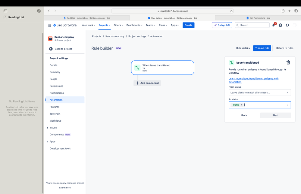Show the Safari tab overview icon
The width and height of the screenshot is (301, 194).
click(x=296, y=11)
